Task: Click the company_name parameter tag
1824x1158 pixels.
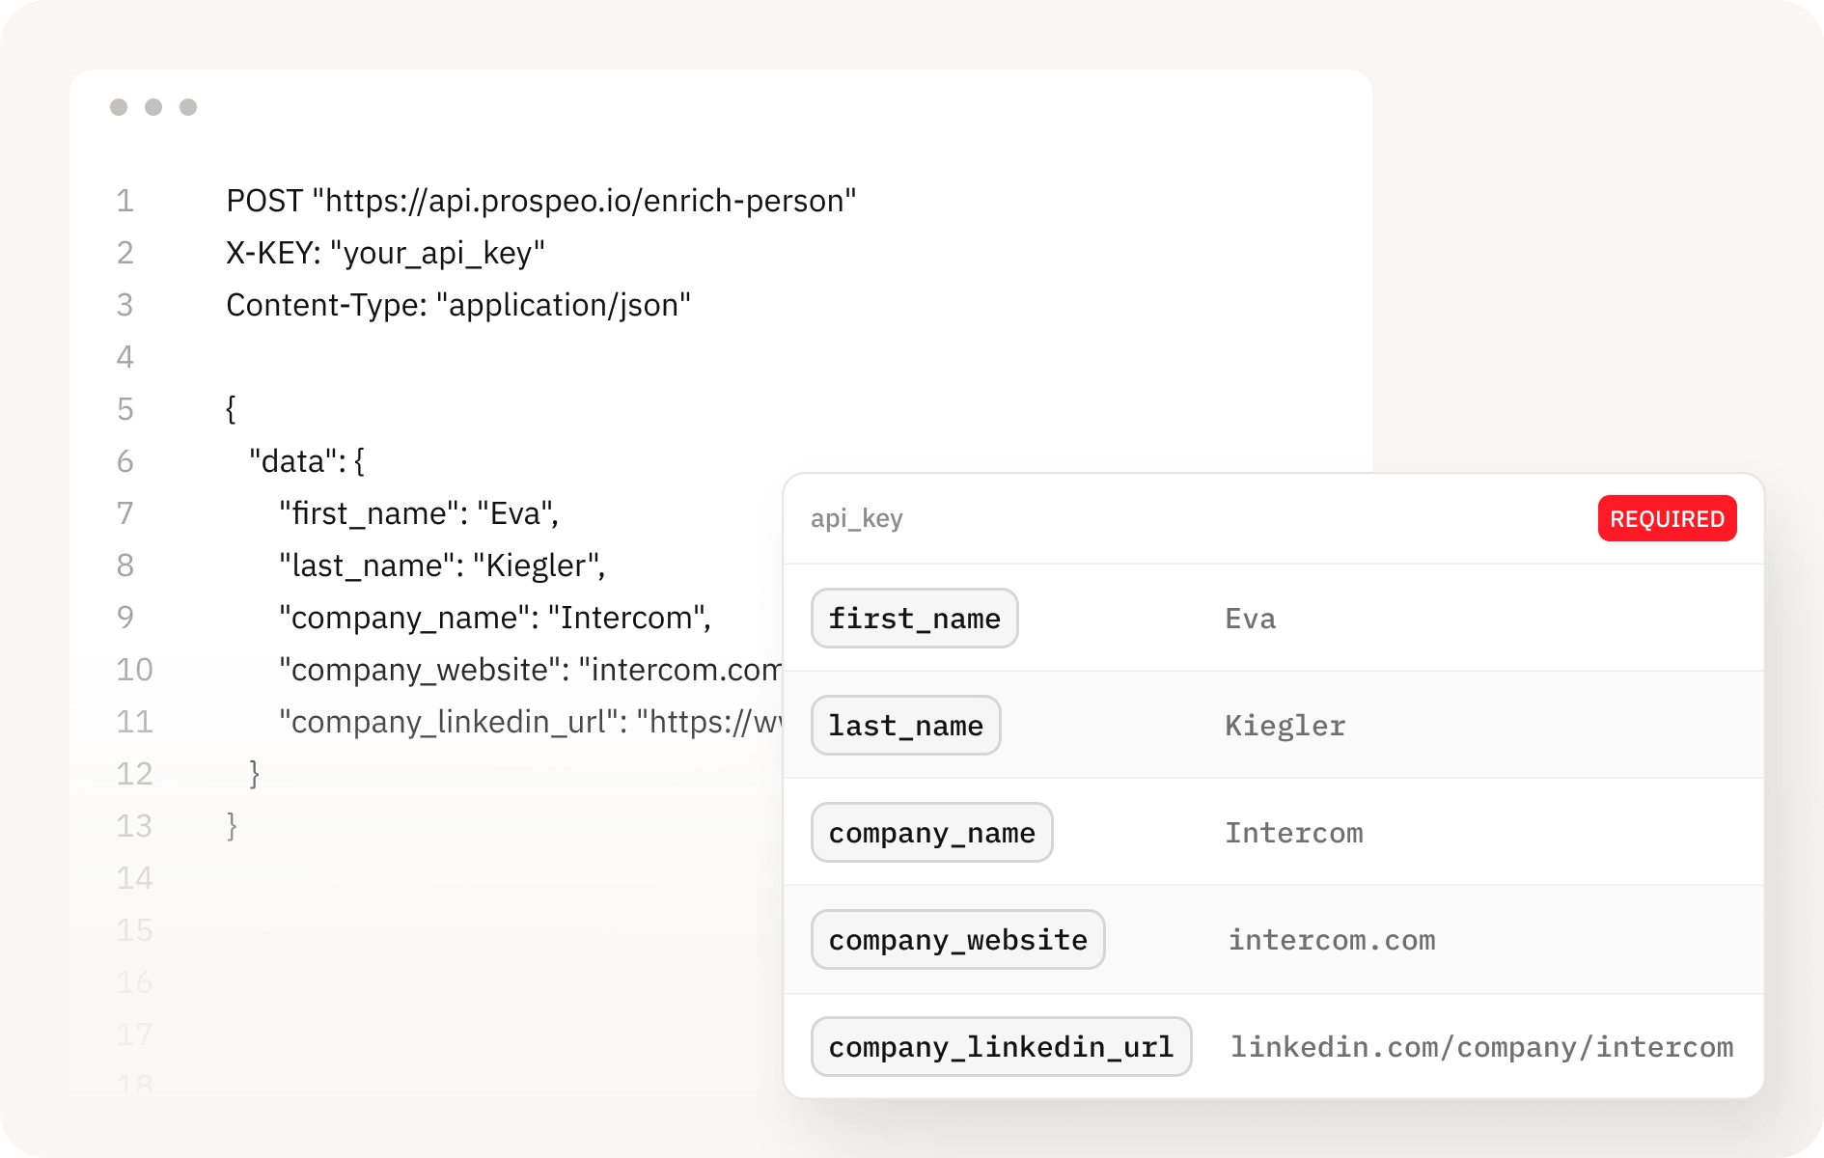Action: coord(931,833)
